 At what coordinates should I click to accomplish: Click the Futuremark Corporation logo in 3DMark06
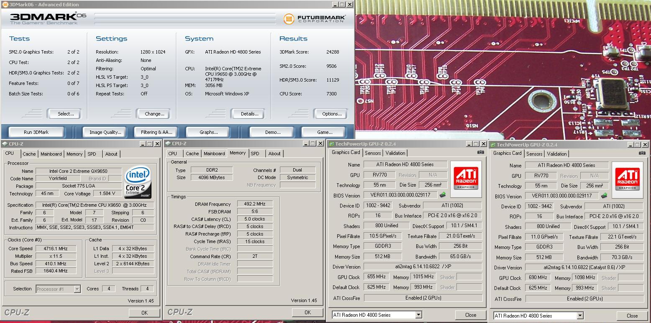point(315,19)
